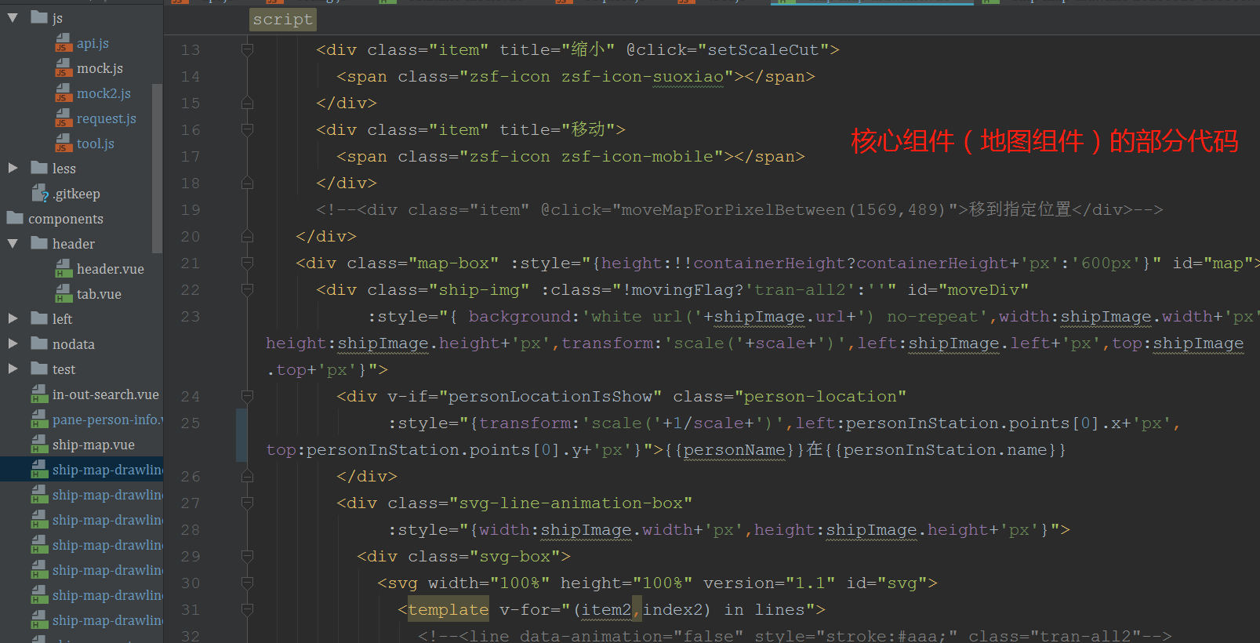Screen dimensions: 1260x643
Task: Click the in-out-search.vue file icon
Action: [39, 395]
